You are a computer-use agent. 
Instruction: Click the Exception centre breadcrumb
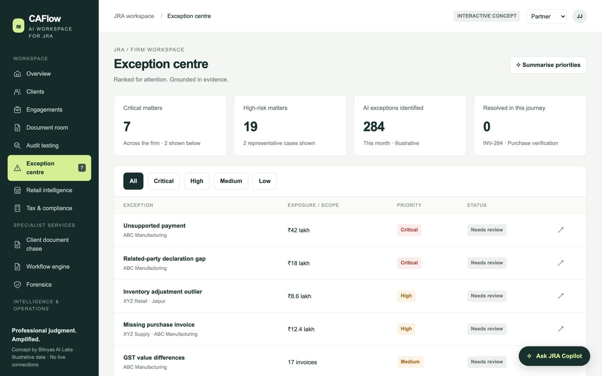tap(189, 16)
